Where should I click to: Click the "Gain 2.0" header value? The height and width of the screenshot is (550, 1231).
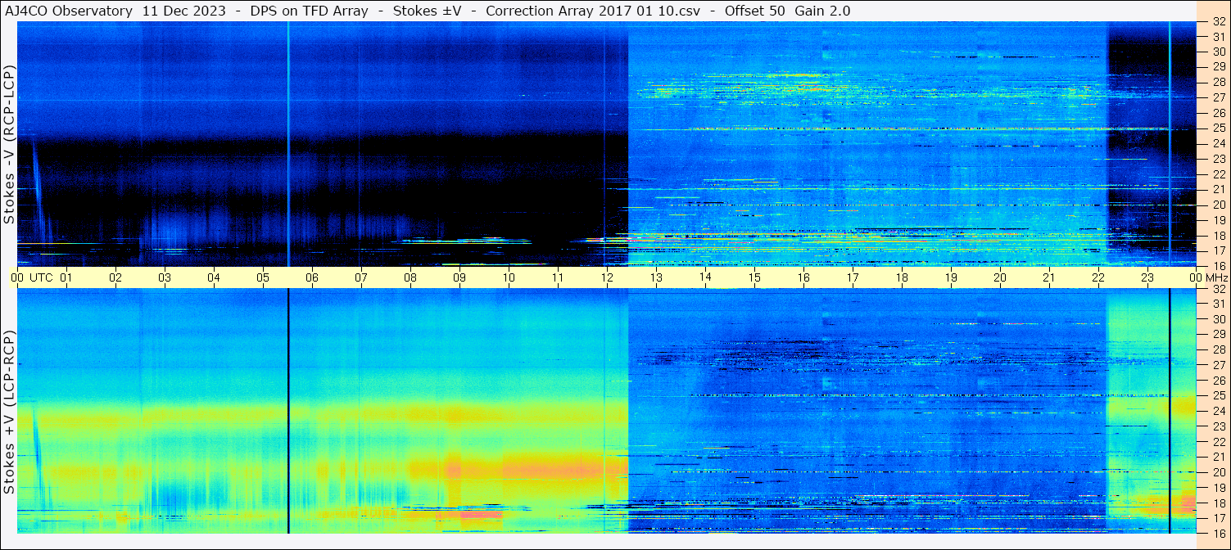(822, 11)
